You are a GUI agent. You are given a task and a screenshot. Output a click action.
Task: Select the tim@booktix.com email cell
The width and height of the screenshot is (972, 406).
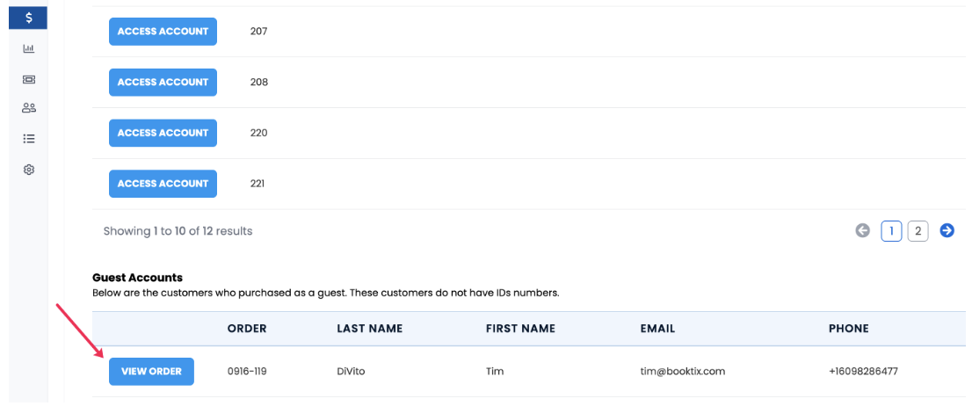pos(683,372)
